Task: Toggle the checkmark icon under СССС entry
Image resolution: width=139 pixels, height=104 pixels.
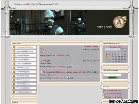Action: 69,55
